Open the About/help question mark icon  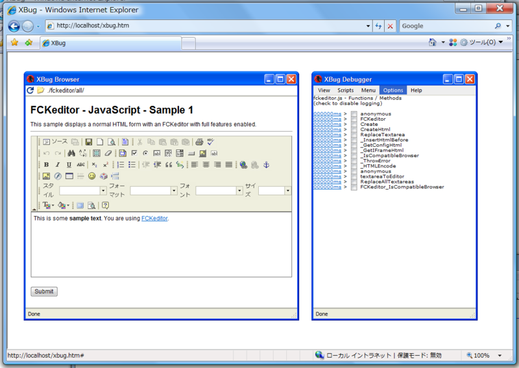coord(105,205)
